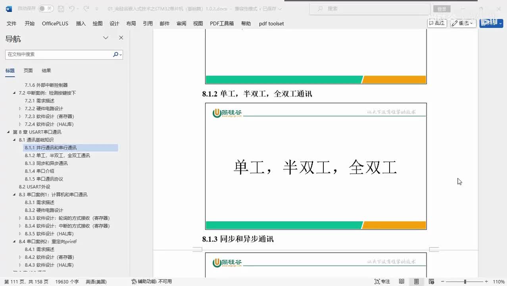This screenshot has width=507, height=286.
Task: Expand the 7.2.4 软件设计（HAL库）heading
Action: [x=20, y=124]
